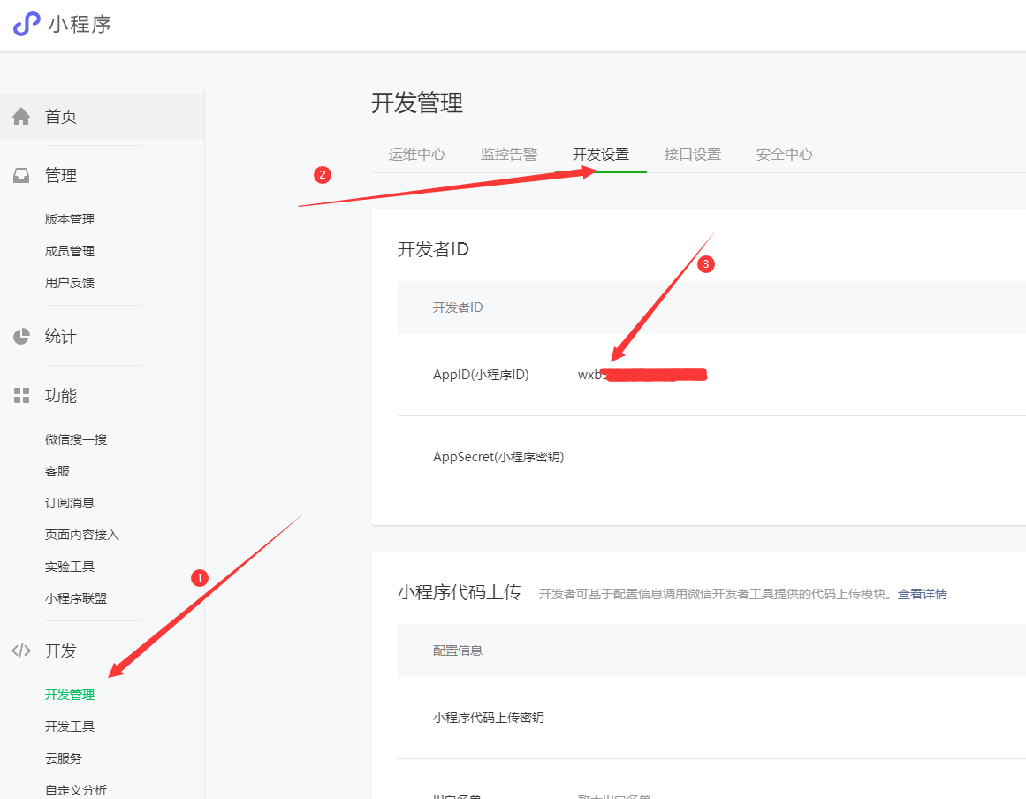Switch to the 开发设置 tab
1026x799 pixels.
601,155
